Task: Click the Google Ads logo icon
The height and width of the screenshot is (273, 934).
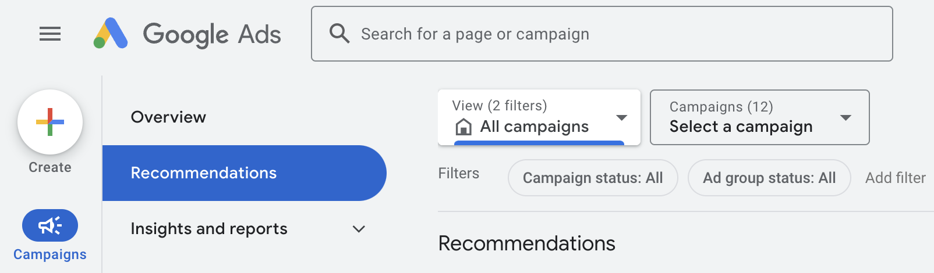Action: (111, 33)
